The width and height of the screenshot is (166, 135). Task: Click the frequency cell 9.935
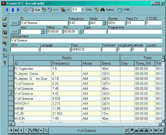[x=66, y=98]
